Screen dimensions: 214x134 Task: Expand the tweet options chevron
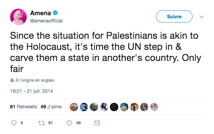click(202, 17)
